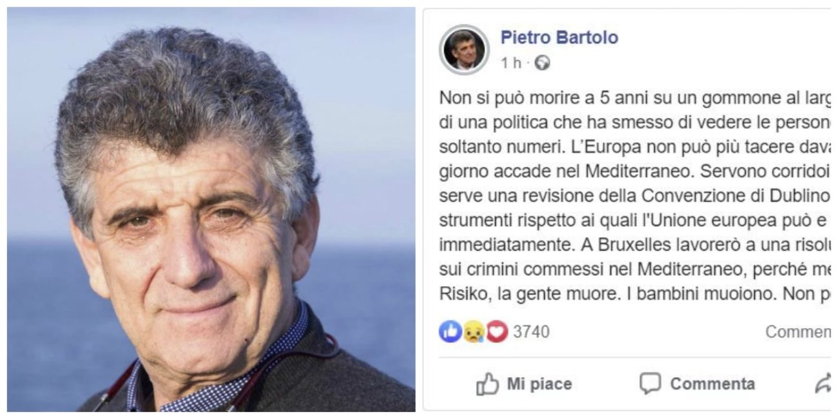Open the post's '1 h' timestamp

(511, 63)
